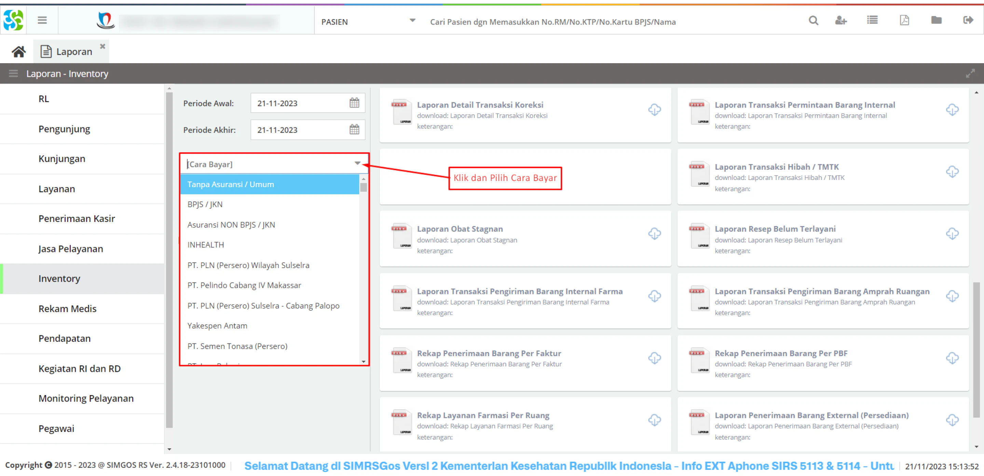
Task: Select Asuransi NON BPJS / JKN option
Action: (x=270, y=225)
